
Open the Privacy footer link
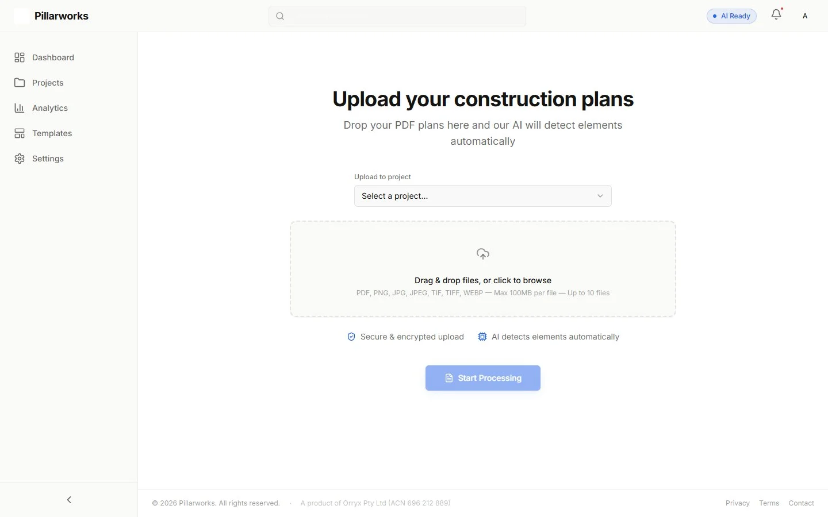738,503
